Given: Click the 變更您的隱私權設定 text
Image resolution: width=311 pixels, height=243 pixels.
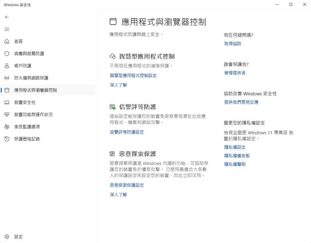Looking at the screenshot, I should point(244,123).
